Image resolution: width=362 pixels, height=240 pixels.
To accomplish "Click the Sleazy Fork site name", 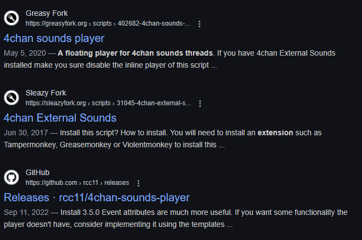I will (46, 93).
